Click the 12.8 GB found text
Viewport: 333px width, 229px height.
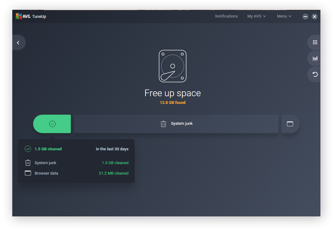(x=173, y=103)
